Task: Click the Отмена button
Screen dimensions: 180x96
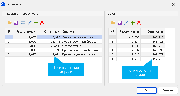Action: [x=167, y=90]
